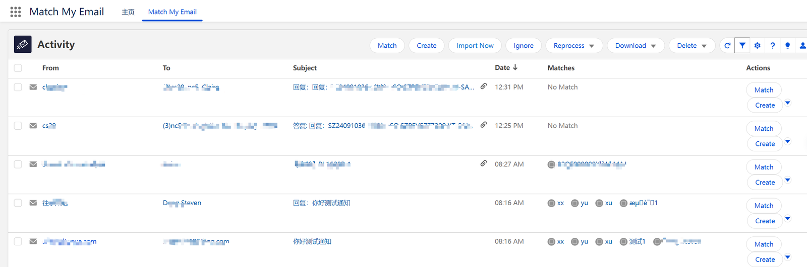Select all emails with header checkbox
This screenshot has width=807, height=267.
coord(18,68)
